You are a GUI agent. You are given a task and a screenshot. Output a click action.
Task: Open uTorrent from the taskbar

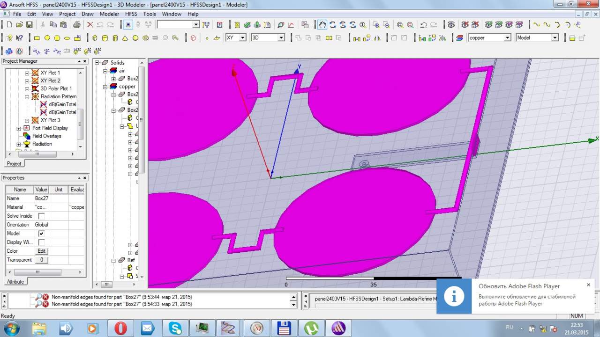point(311,328)
